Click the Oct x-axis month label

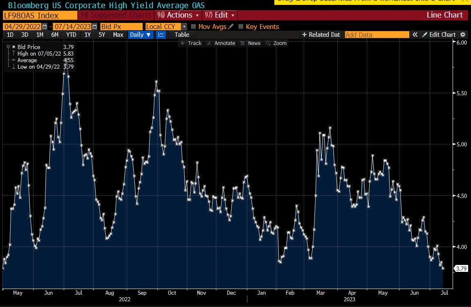point(172,293)
